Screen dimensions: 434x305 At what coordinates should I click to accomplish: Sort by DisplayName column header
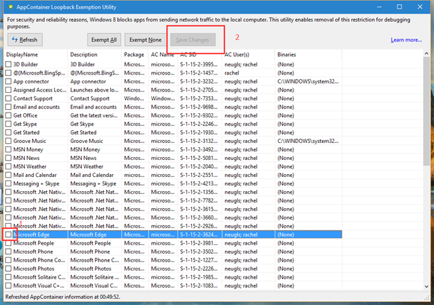click(x=36, y=54)
